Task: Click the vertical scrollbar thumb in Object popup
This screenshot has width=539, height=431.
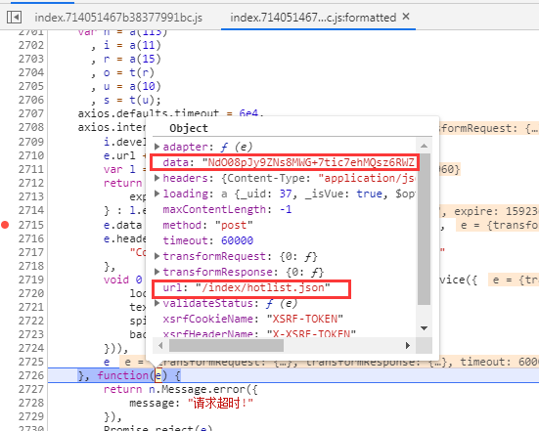Action: [x=425, y=229]
